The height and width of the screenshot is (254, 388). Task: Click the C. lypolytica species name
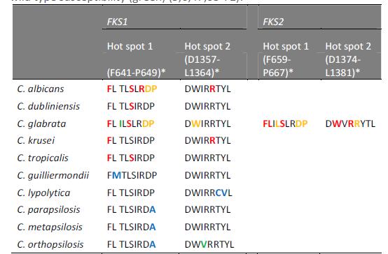(x=43, y=193)
